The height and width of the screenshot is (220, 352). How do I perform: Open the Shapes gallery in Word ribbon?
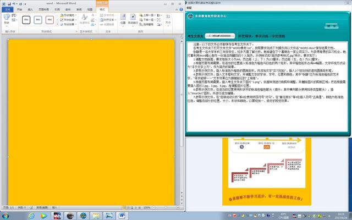(x=7, y=19)
